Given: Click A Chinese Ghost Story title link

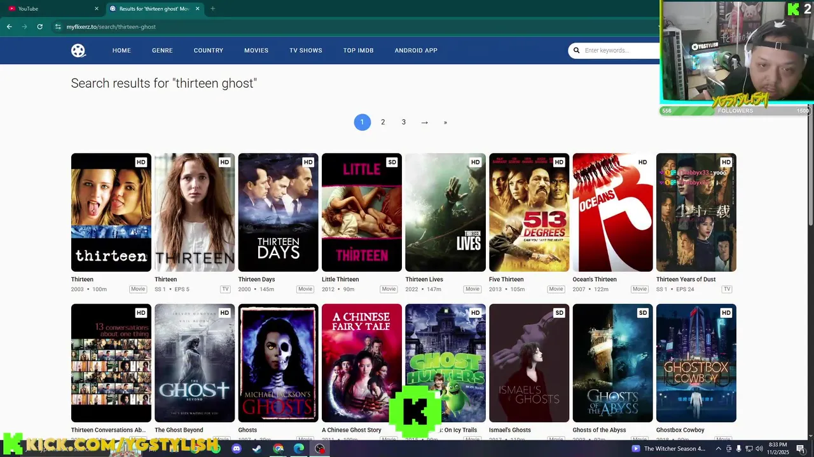Looking at the screenshot, I should 352,430.
